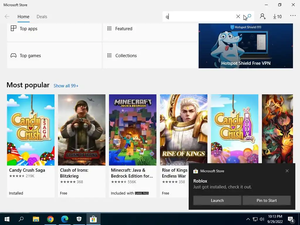Click the Most popular heading
Screen dimensions: 300x225
pyautogui.click(x=28, y=85)
